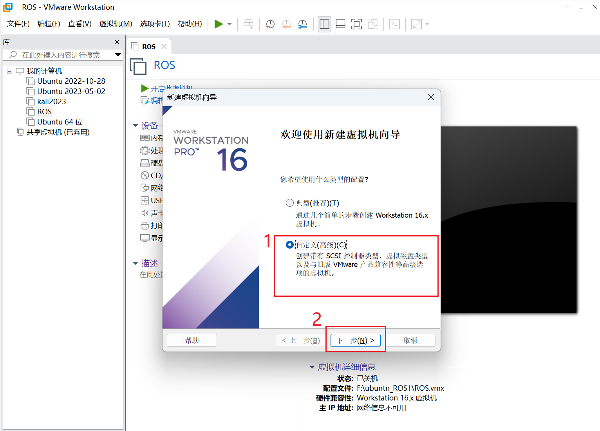Image resolution: width=600 pixels, height=431 pixels.
Task: Click the stretch guest display icon
Action: tap(416, 24)
